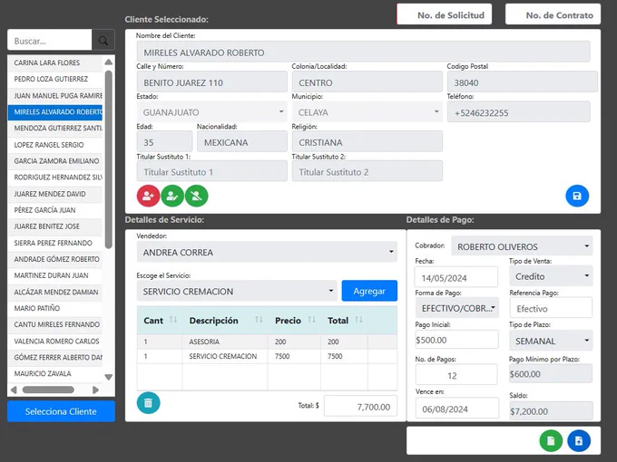Click client list scroll left arrow
The height and width of the screenshot is (462, 617).
click(14, 390)
